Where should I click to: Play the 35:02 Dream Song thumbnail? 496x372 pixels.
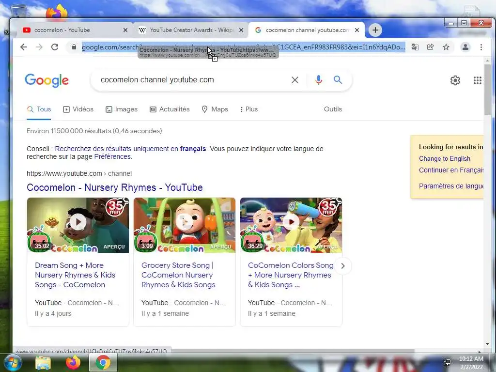[x=78, y=225]
